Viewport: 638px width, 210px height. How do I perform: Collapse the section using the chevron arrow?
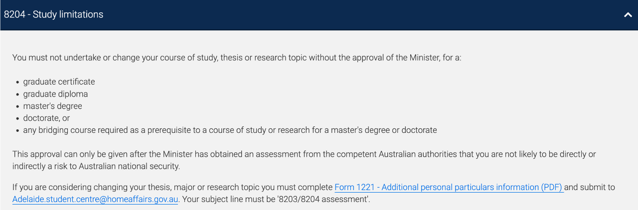click(628, 15)
